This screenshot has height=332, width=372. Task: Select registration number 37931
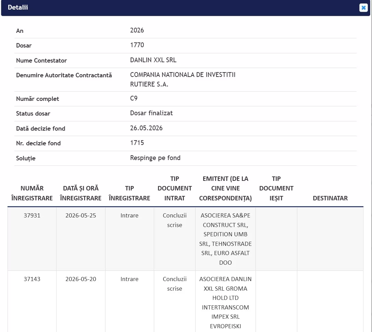(x=32, y=215)
